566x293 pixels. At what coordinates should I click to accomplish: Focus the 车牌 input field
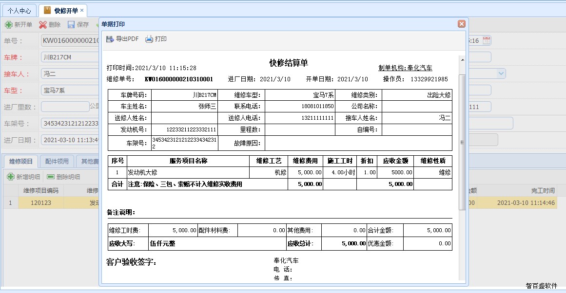70,57
